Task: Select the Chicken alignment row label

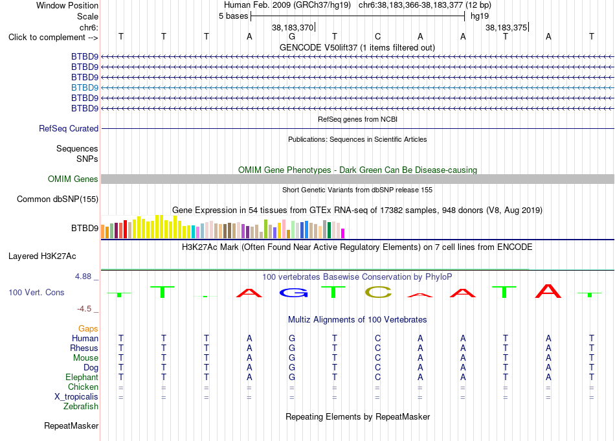Action: (x=83, y=387)
